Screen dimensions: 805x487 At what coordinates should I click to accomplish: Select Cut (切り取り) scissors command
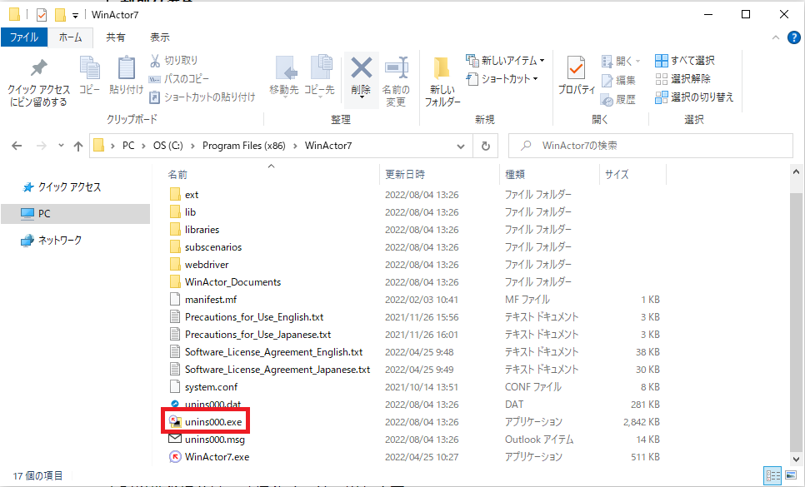(x=174, y=61)
